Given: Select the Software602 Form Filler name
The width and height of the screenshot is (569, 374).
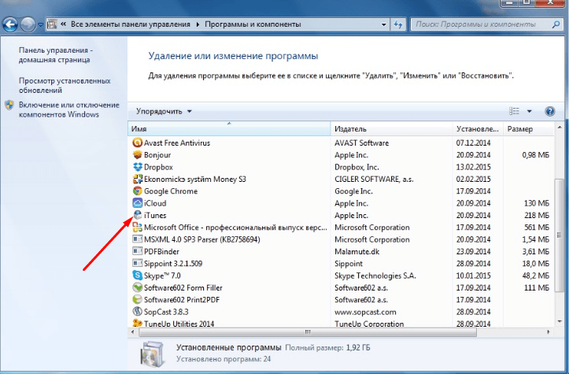Looking at the screenshot, I should coord(183,287).
